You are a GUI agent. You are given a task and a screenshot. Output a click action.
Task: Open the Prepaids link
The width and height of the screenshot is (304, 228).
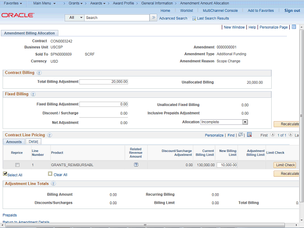click(x=9, y=215)
